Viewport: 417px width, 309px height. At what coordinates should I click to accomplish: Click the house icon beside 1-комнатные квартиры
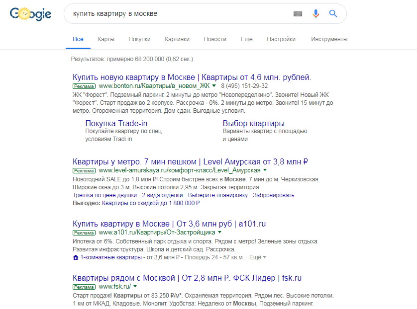[75, 257]
